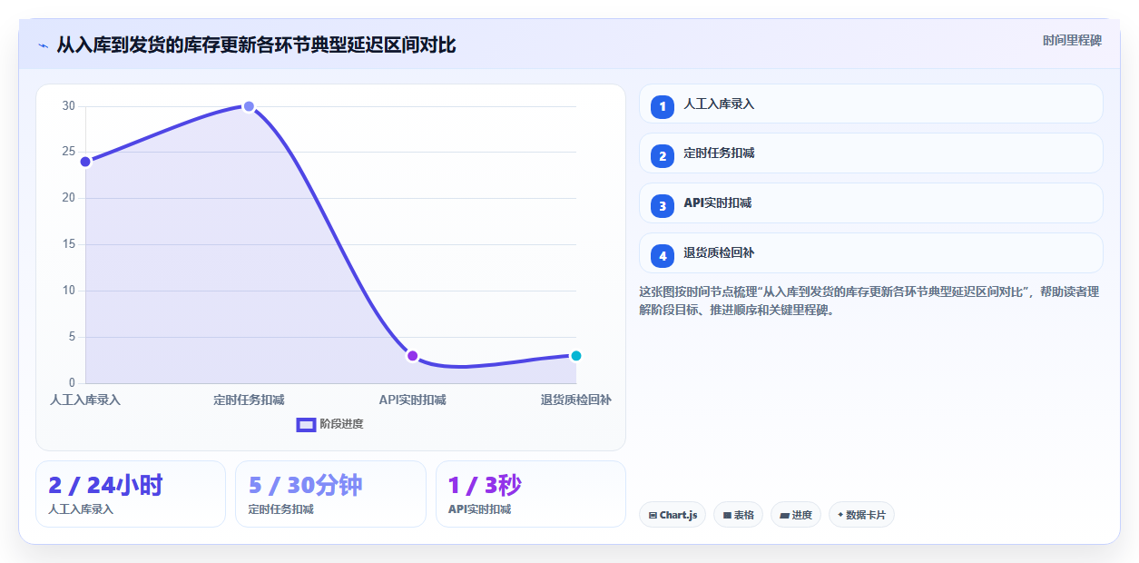Click the x-axis label 退货质检回补
Screen dimensions: 1139x563
[575, 400]
